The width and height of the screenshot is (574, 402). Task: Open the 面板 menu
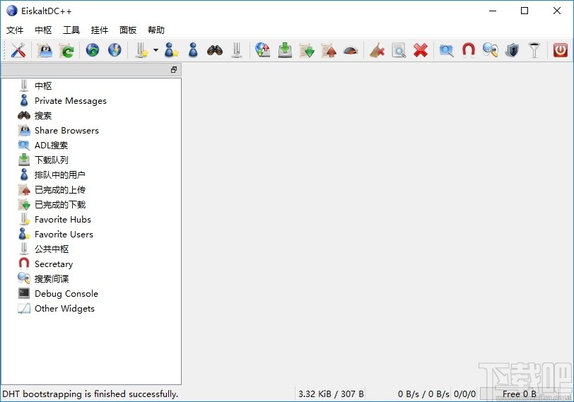(128, 30)
